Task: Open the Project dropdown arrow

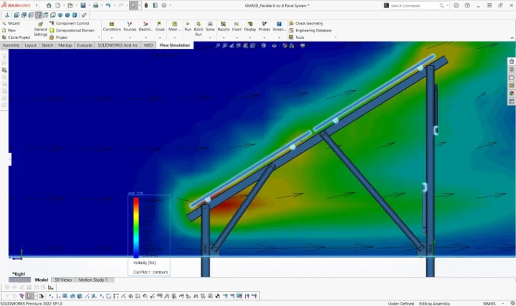Action: (x=98, y=37)
